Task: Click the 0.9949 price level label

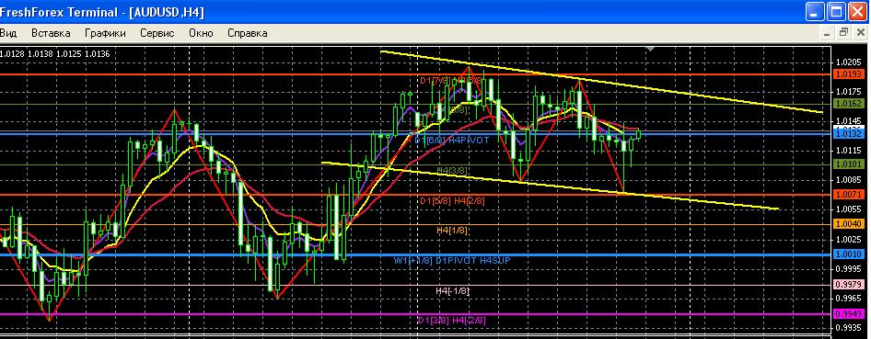Action: [x=848, y=314]
